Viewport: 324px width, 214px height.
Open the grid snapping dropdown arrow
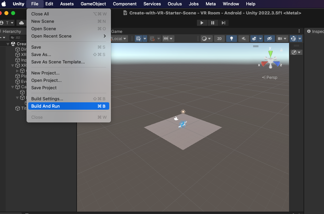[x=159, y=39]
